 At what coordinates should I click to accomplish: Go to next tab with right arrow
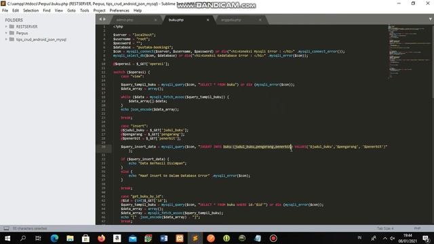104,19
